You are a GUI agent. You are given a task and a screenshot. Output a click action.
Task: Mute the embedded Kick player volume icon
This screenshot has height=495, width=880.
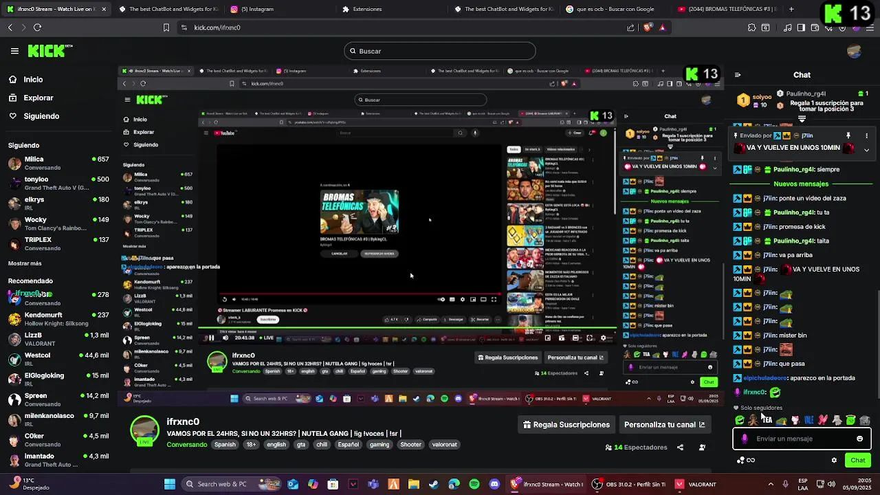pyautogui.click(x=225, y=338)
